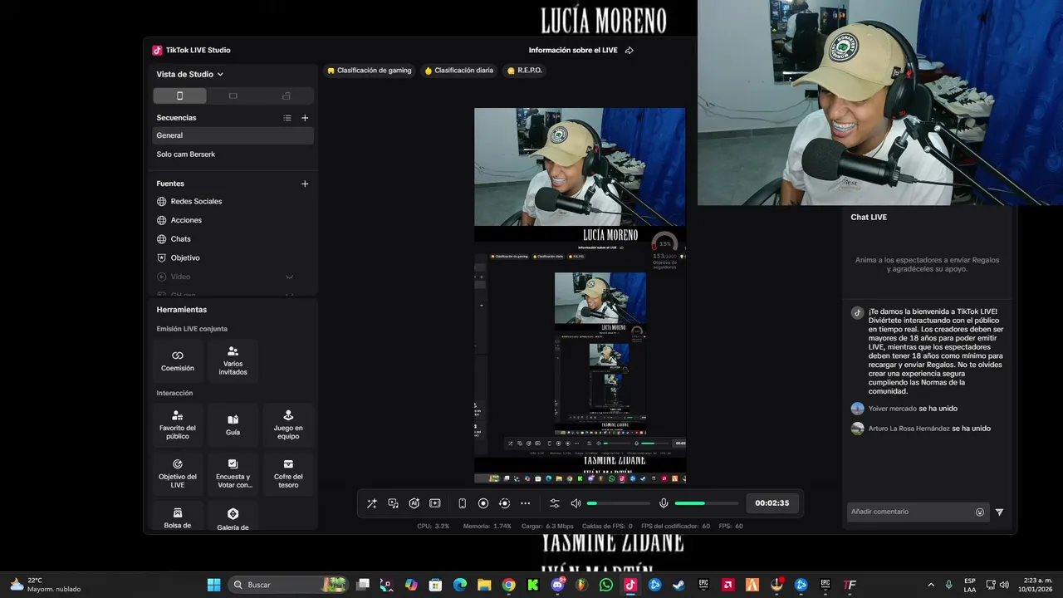Click the 00:02:35 live timer button
The width and height of the screenshot is (1063, 598).
(x=772, y=503)
